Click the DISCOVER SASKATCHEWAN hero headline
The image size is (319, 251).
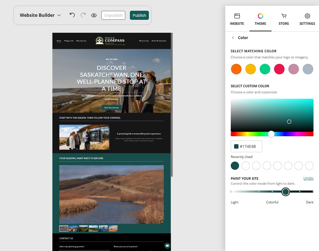tap(111, 78)
